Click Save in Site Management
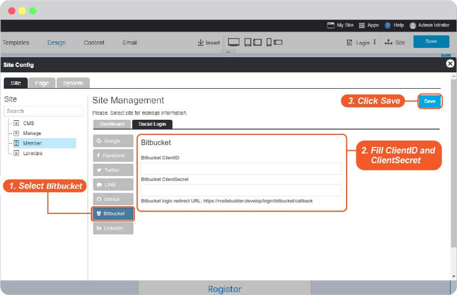 [430, 101]
